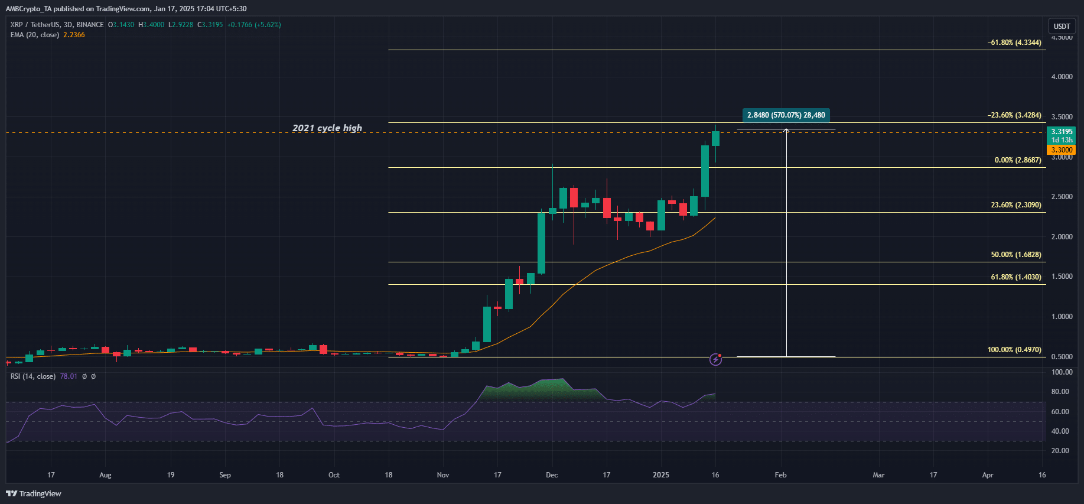Click 0.5000 on the price axis
Viewport: 1084px width, 504px height.
click(1062, 357)
